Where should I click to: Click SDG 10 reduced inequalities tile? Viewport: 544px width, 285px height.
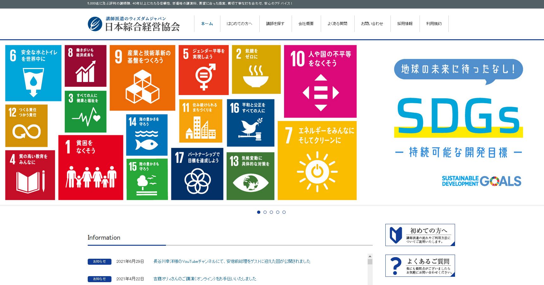pos(320,81)
